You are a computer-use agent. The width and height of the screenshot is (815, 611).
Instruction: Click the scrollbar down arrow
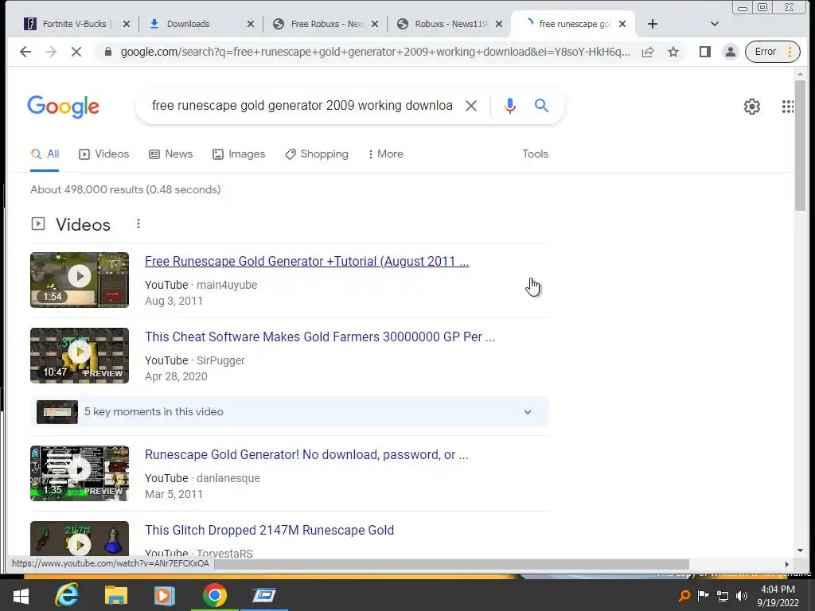click(800, 551)
